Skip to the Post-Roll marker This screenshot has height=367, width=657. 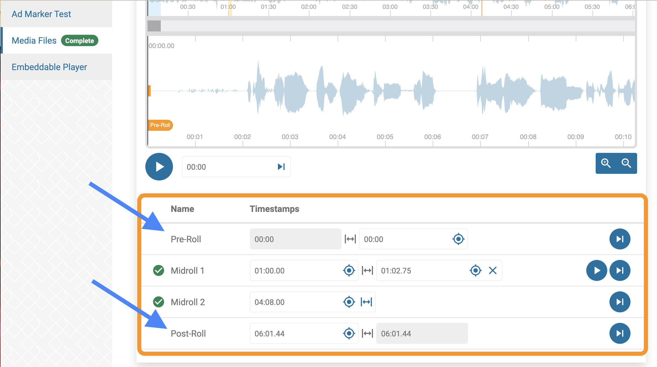click(620, 333)
